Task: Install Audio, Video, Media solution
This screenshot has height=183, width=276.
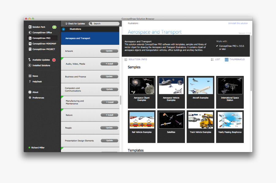Action: point(109,64)
